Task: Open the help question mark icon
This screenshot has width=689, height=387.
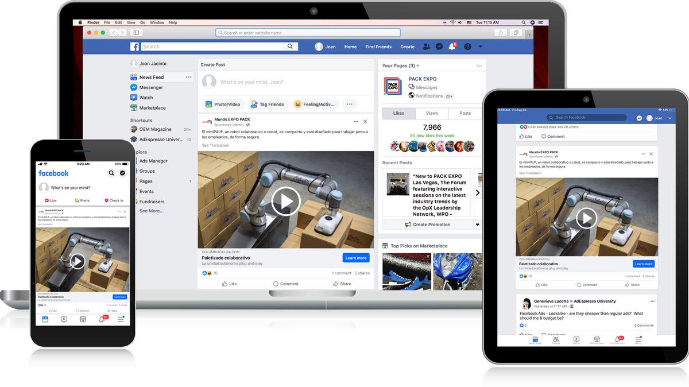Action: [x=467, y=47]
